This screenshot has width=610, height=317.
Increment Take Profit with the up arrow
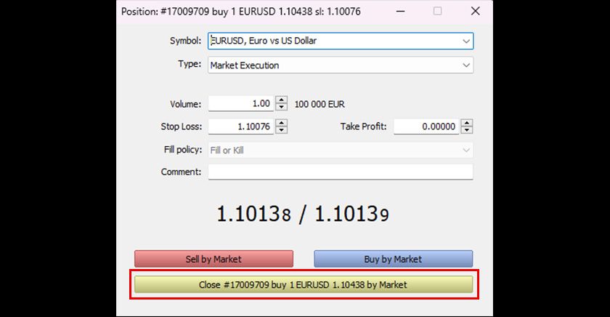467,123
